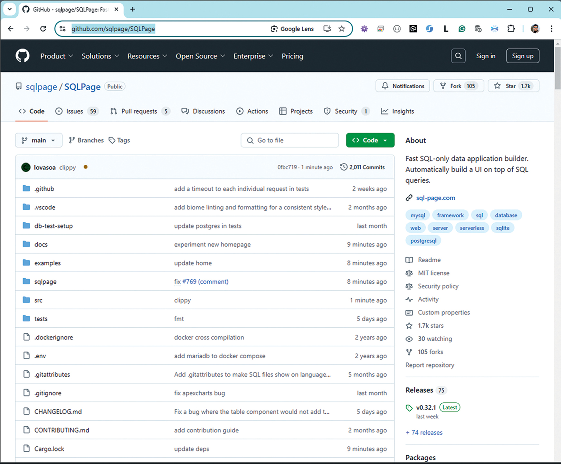Switch to the Actions tab
Screen dimensions: 561x464
click(x=252, y=111)
